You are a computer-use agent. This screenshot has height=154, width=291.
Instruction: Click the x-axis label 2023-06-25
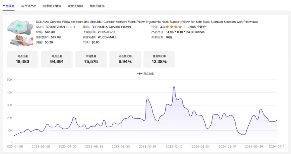tap(94, 147)
